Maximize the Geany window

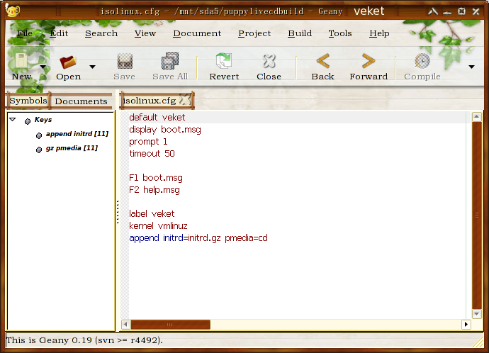tap(461, 11)
